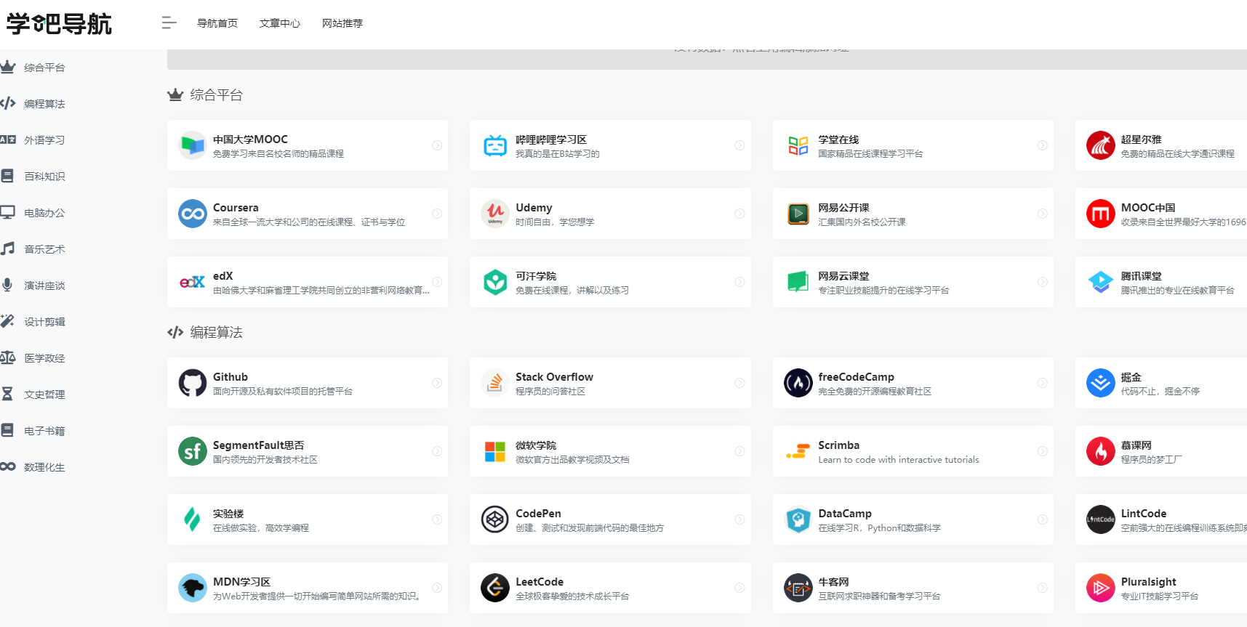Viewport: 1247px width, 627px height.
Task: Click the Coursera infinity logo icon
Action: point(193,214)
